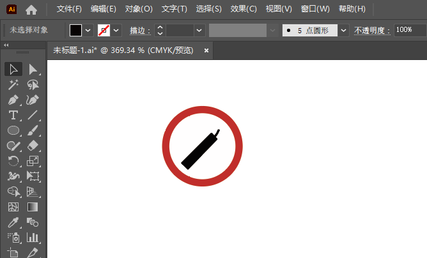The height and width of the screenshot is (258, 427).
Task: Select the Curvature tool
Action: [33, 100]
